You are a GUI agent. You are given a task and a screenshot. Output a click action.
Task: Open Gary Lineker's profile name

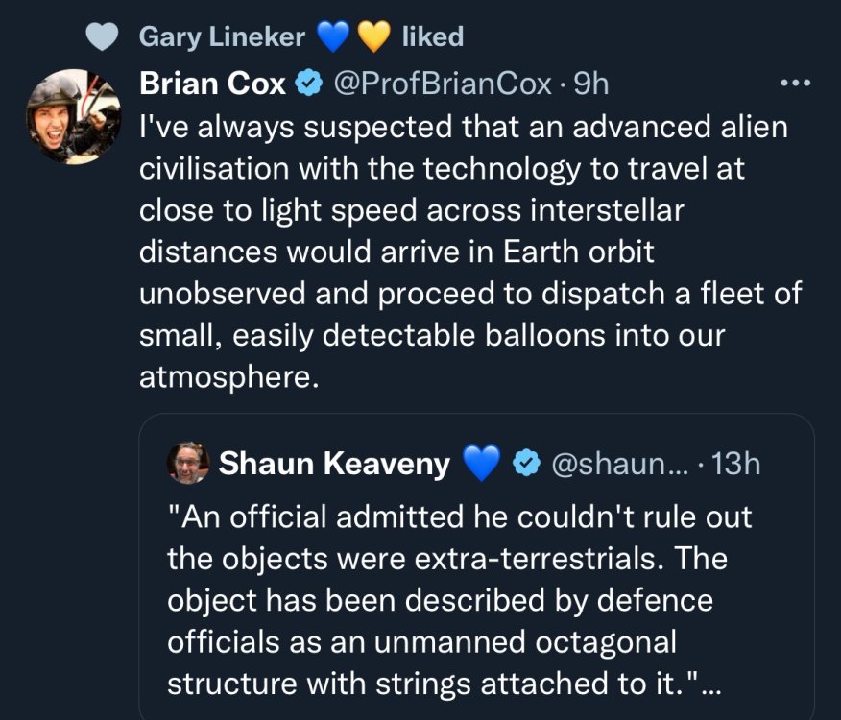pos(222,37)
